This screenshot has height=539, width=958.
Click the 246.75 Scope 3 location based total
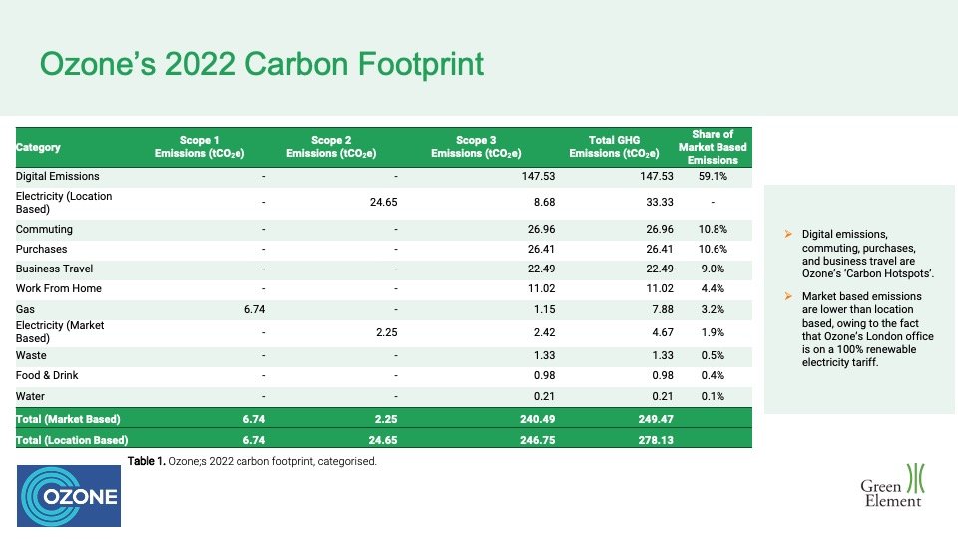point(538,440)
